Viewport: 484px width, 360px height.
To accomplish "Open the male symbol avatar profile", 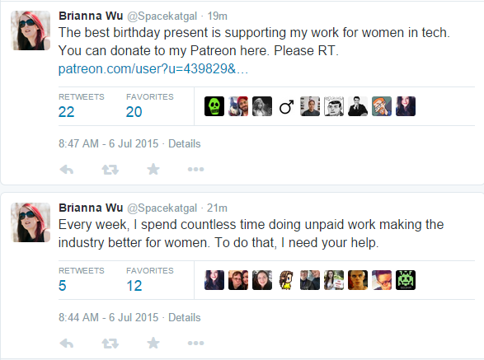I will tap(286, 106).
